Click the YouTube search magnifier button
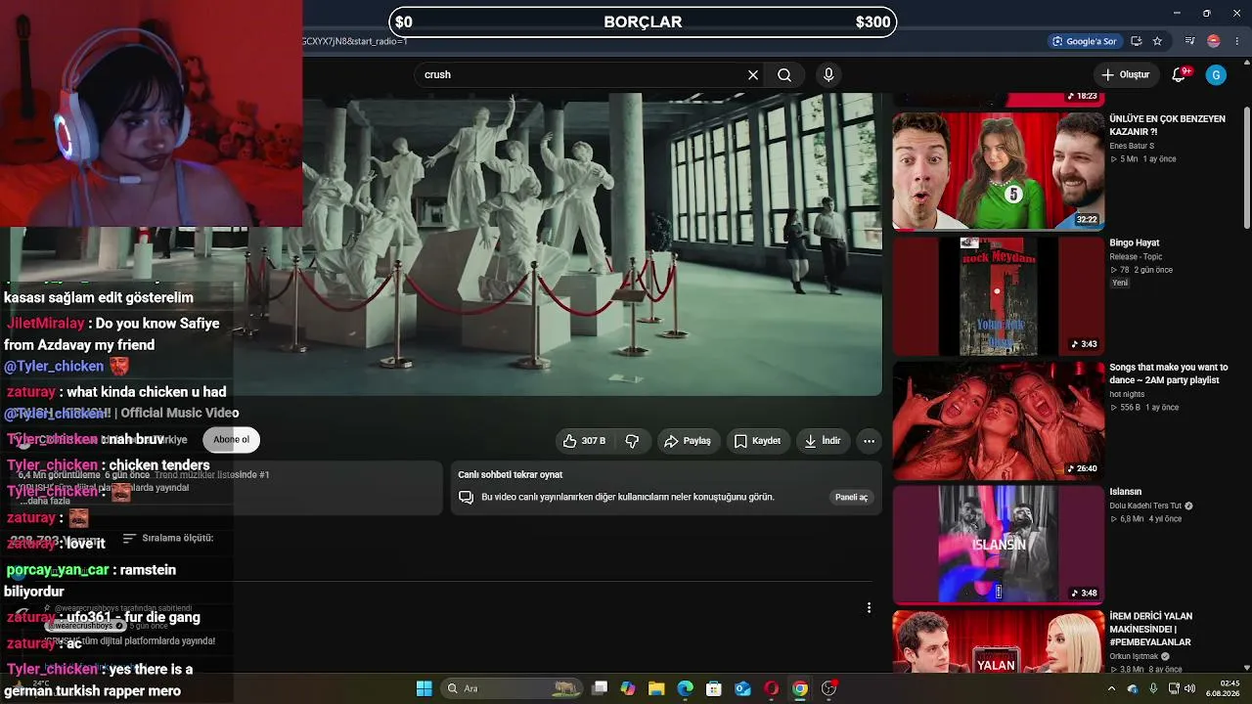Viewport: 1252px width, 704px height. (x=784, y=74)
